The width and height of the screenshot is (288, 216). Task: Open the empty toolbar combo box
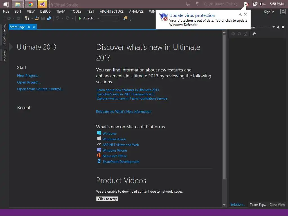pyautogui.click(x=110, y=18)
